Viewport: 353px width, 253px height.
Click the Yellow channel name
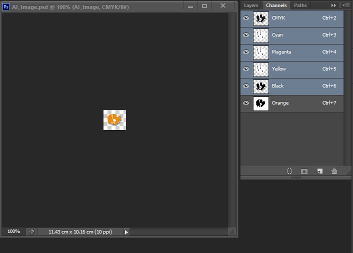(278, 69)
